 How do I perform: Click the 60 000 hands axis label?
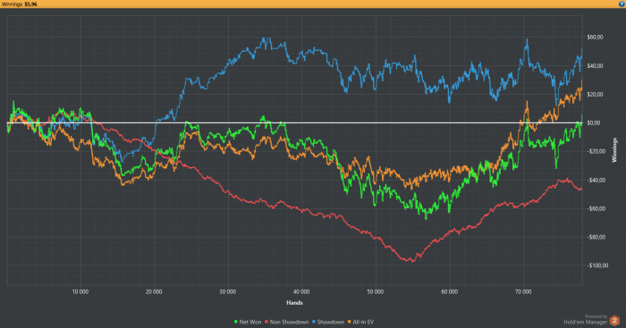(x=450, y=292)
